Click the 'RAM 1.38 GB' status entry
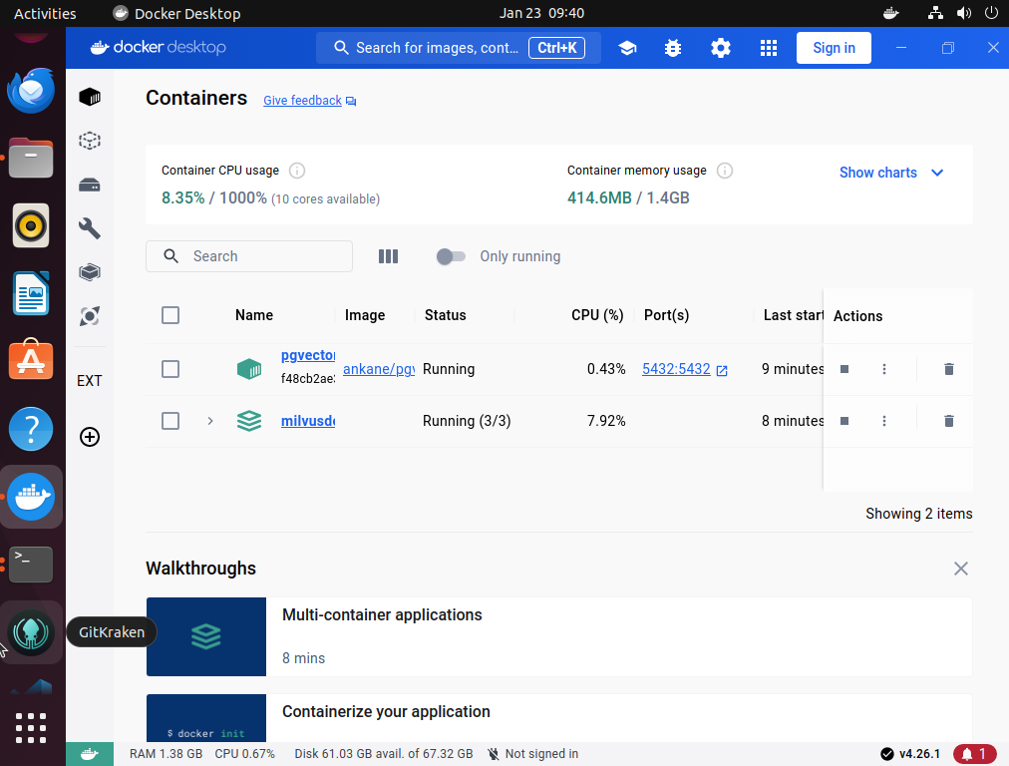This screenshot has width=1009, height=766. click(x=167, y=754)
